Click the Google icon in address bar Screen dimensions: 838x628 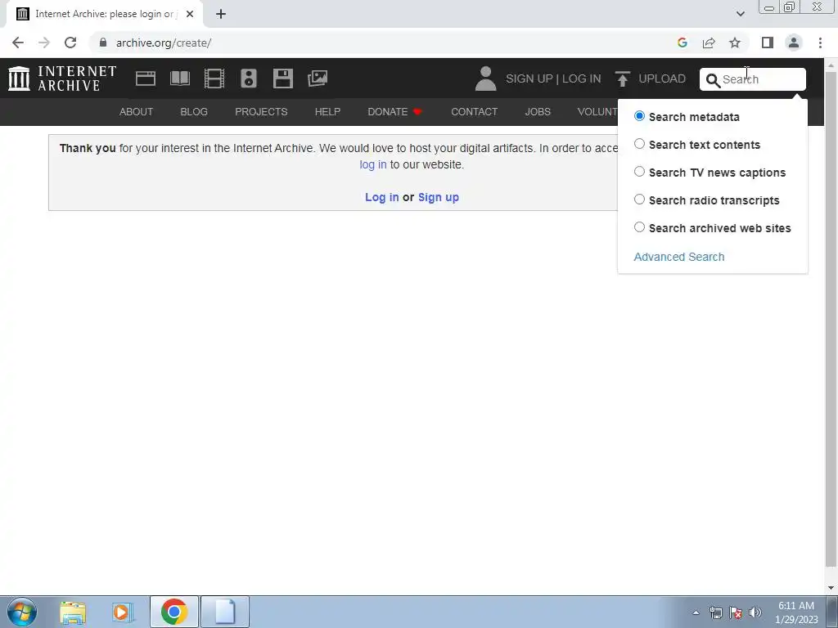[683, 43]
